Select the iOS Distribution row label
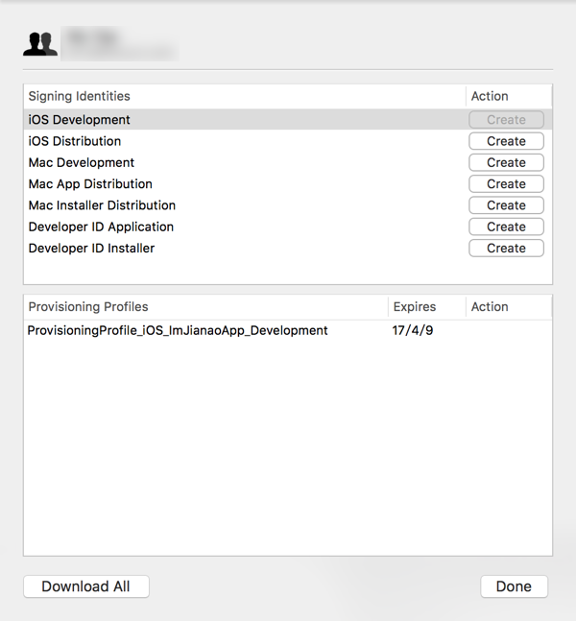The height and width of the screenshot is (621, 576). click(x=75, y=141)
